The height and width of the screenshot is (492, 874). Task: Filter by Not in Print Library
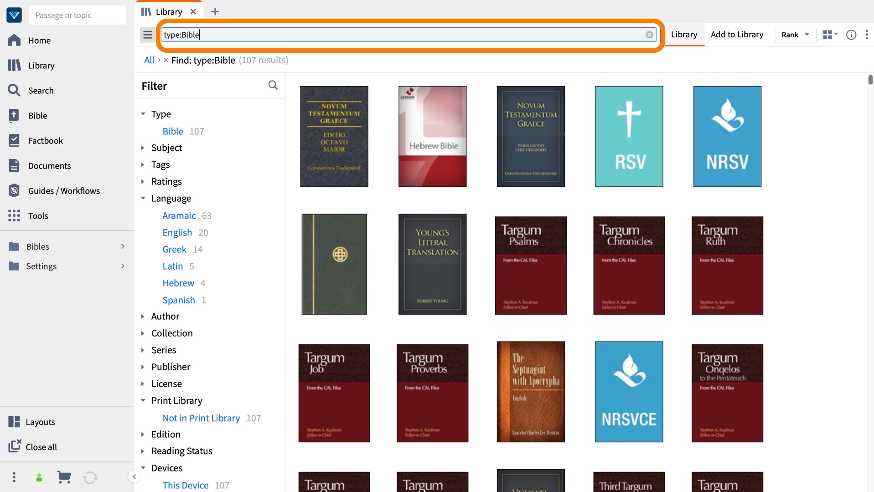coord(201,418)
